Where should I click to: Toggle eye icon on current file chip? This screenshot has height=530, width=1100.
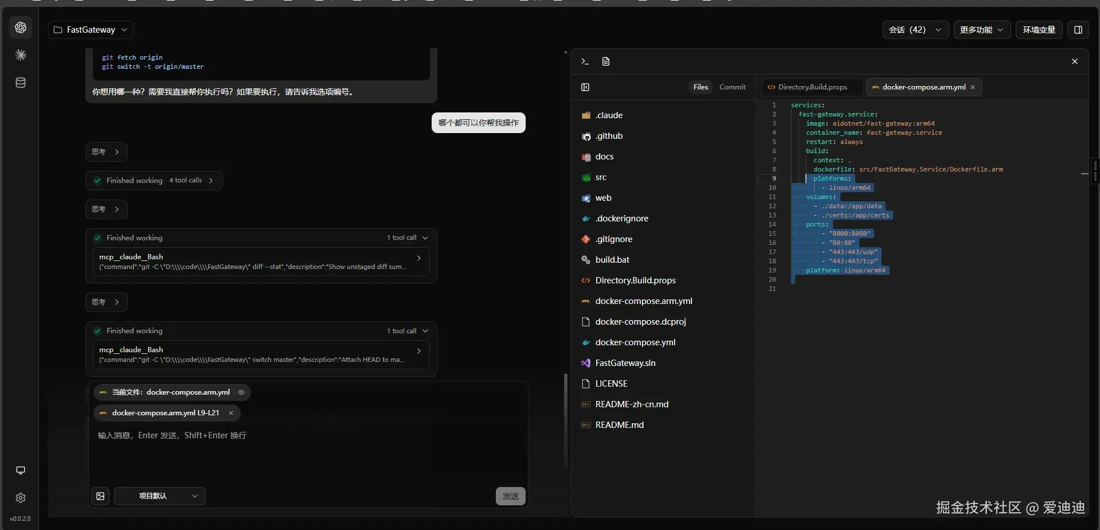click(241, 392)
